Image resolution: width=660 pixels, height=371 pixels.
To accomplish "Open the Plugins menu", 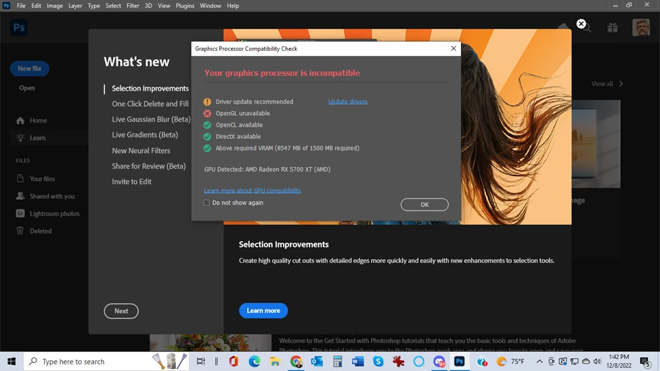I will (x=185, y=6).
